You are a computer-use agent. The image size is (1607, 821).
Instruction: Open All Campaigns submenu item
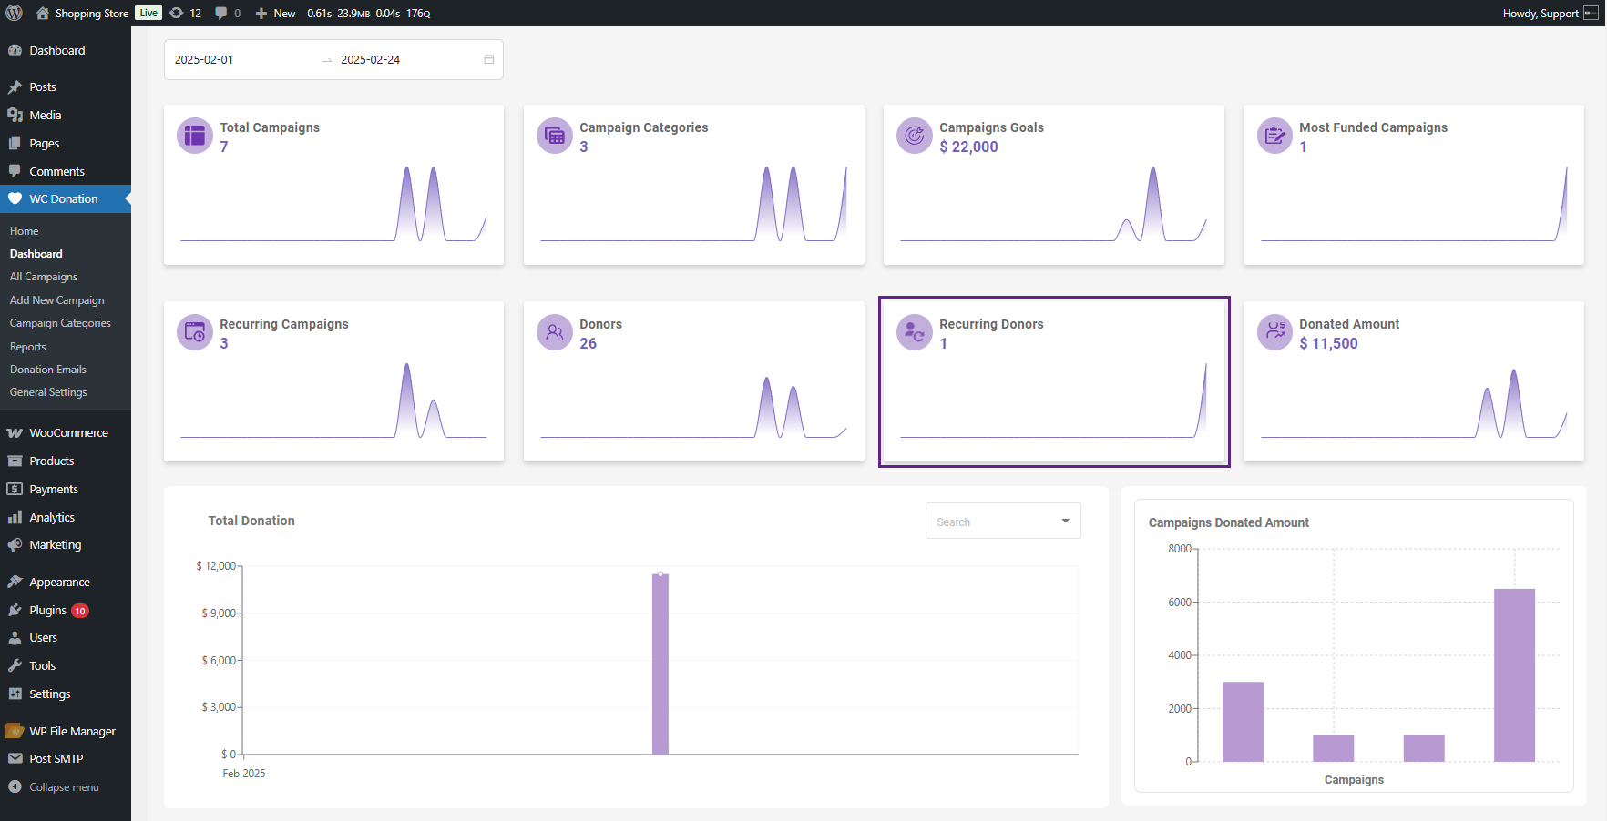point(44,277)
